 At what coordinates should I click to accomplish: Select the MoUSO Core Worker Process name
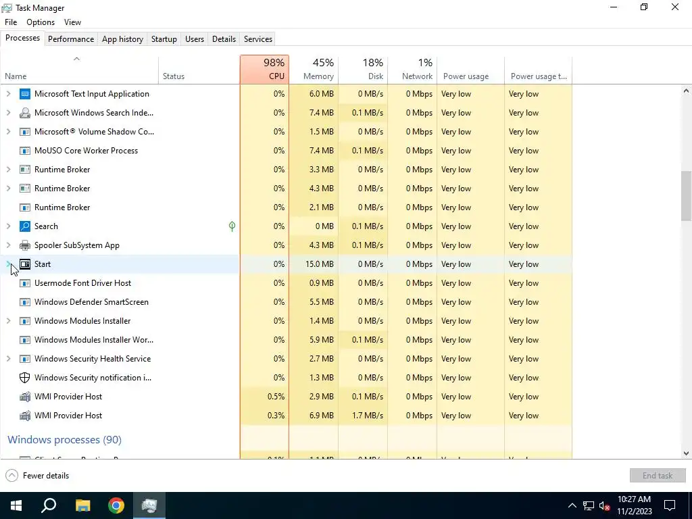point(86,151)
